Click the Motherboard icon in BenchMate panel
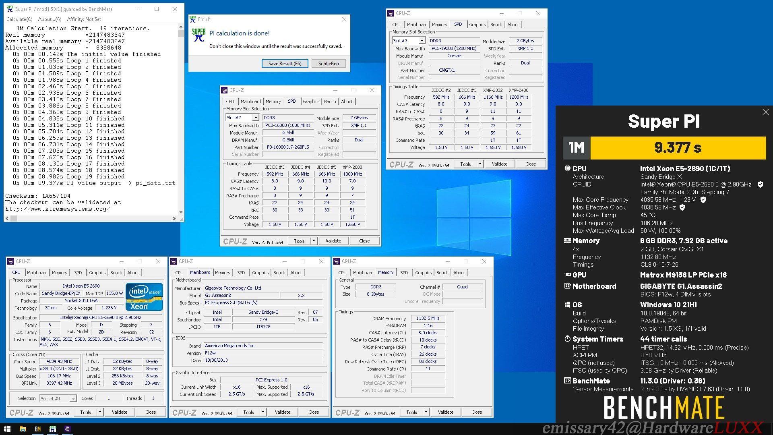This screenshot has height=435, width=773. pyautogui.click(x=567, y=286)
